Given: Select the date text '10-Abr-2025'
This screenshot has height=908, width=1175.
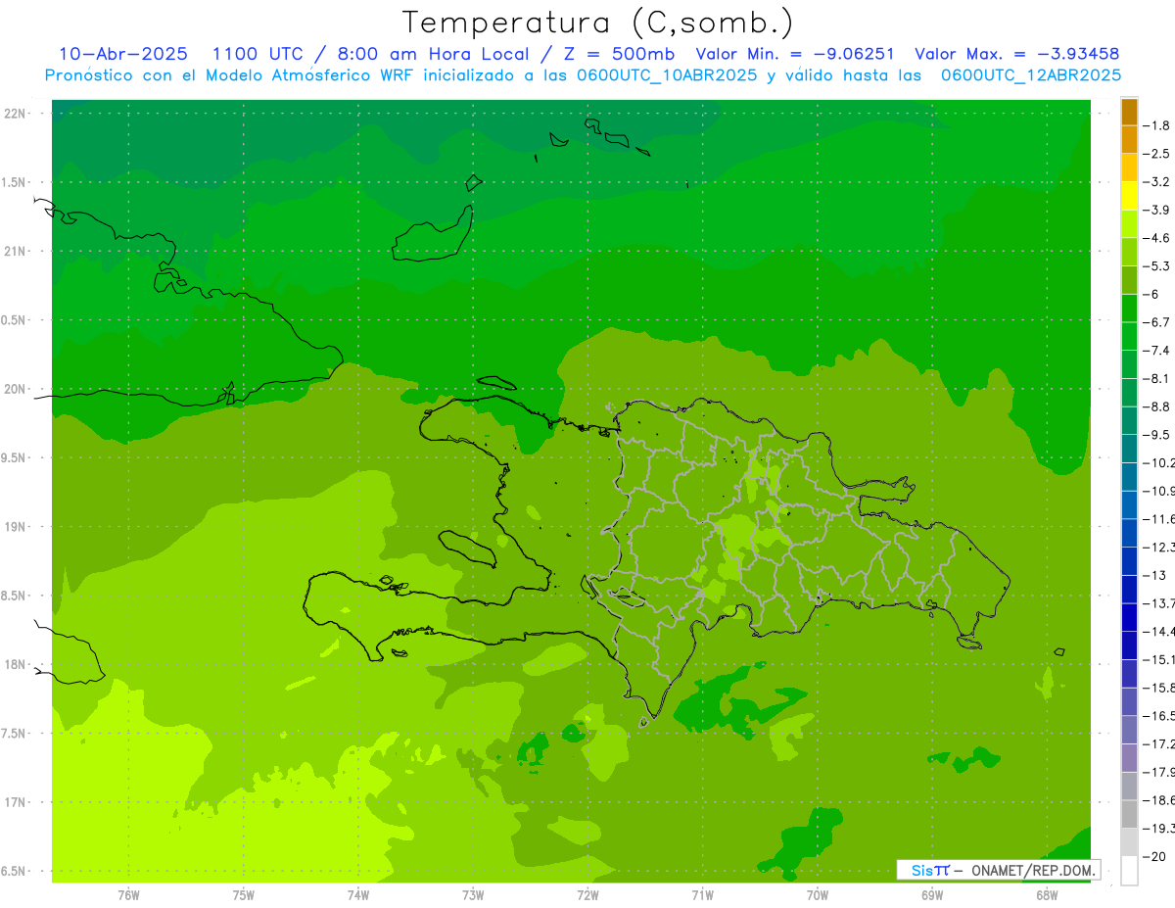Looking at the screenshot, I should tap(122, 54).
